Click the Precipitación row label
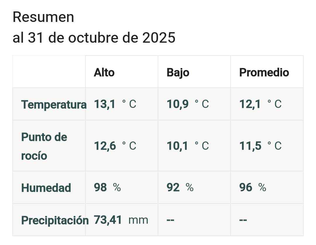This screenshot has height=245, width=316. pos(55,220)
